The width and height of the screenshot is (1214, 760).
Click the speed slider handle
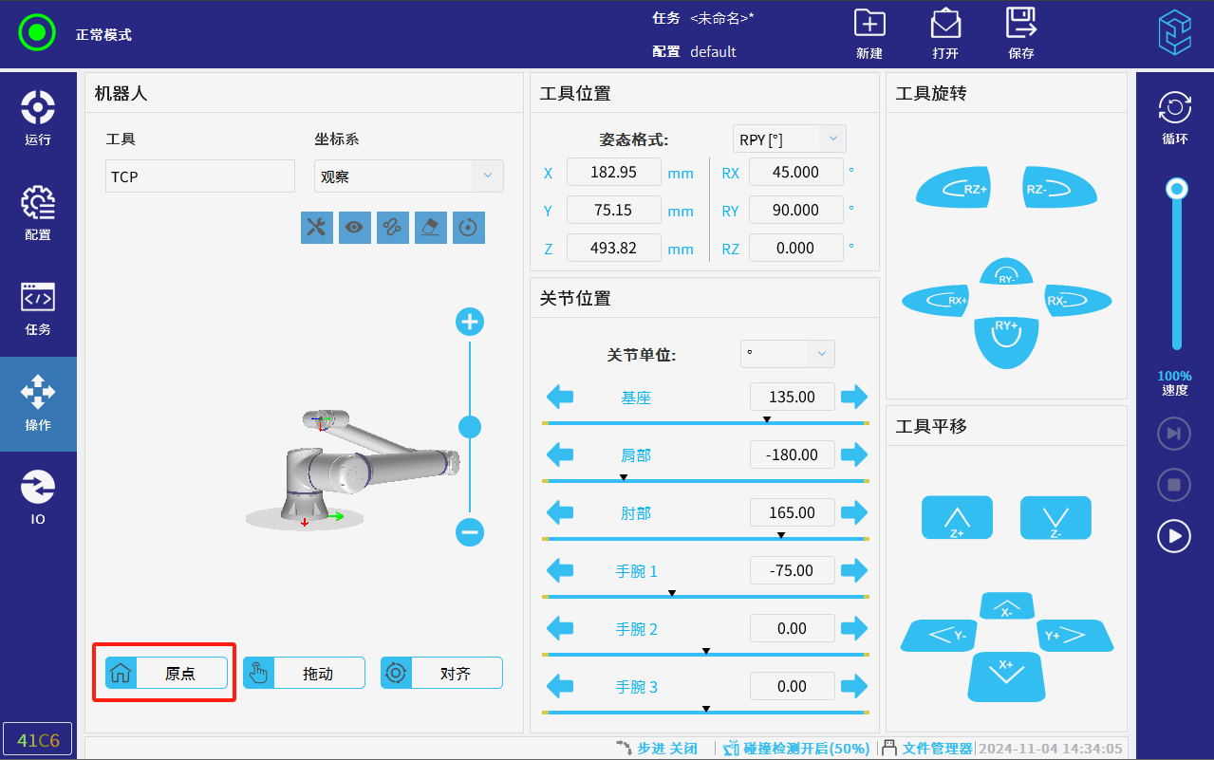(1177, 190)
